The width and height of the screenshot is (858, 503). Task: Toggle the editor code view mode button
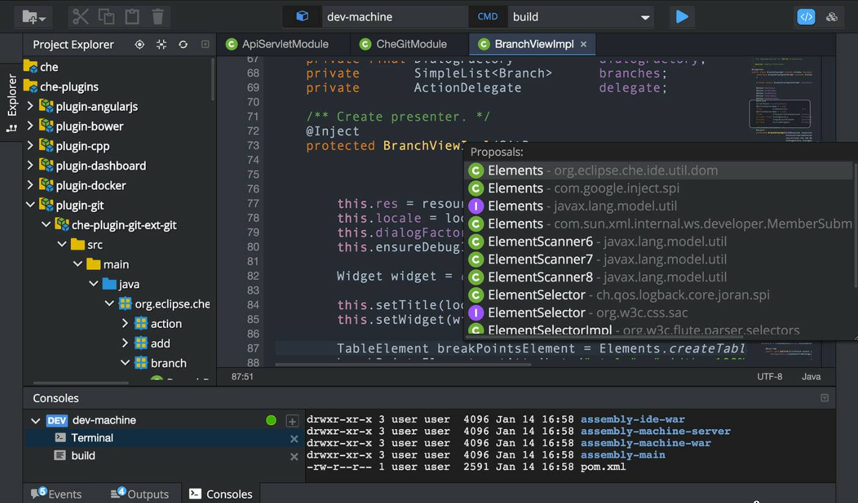point(805,16)
